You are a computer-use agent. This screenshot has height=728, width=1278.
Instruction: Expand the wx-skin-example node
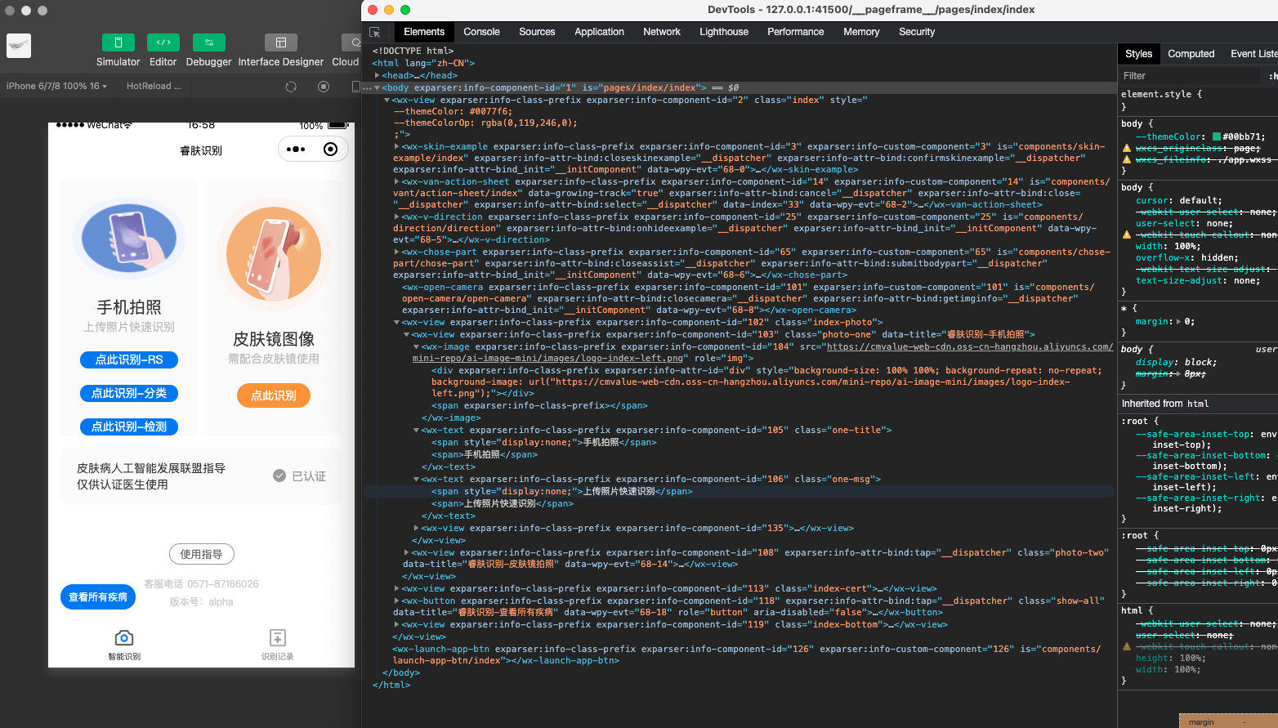(x=397, y=146)
